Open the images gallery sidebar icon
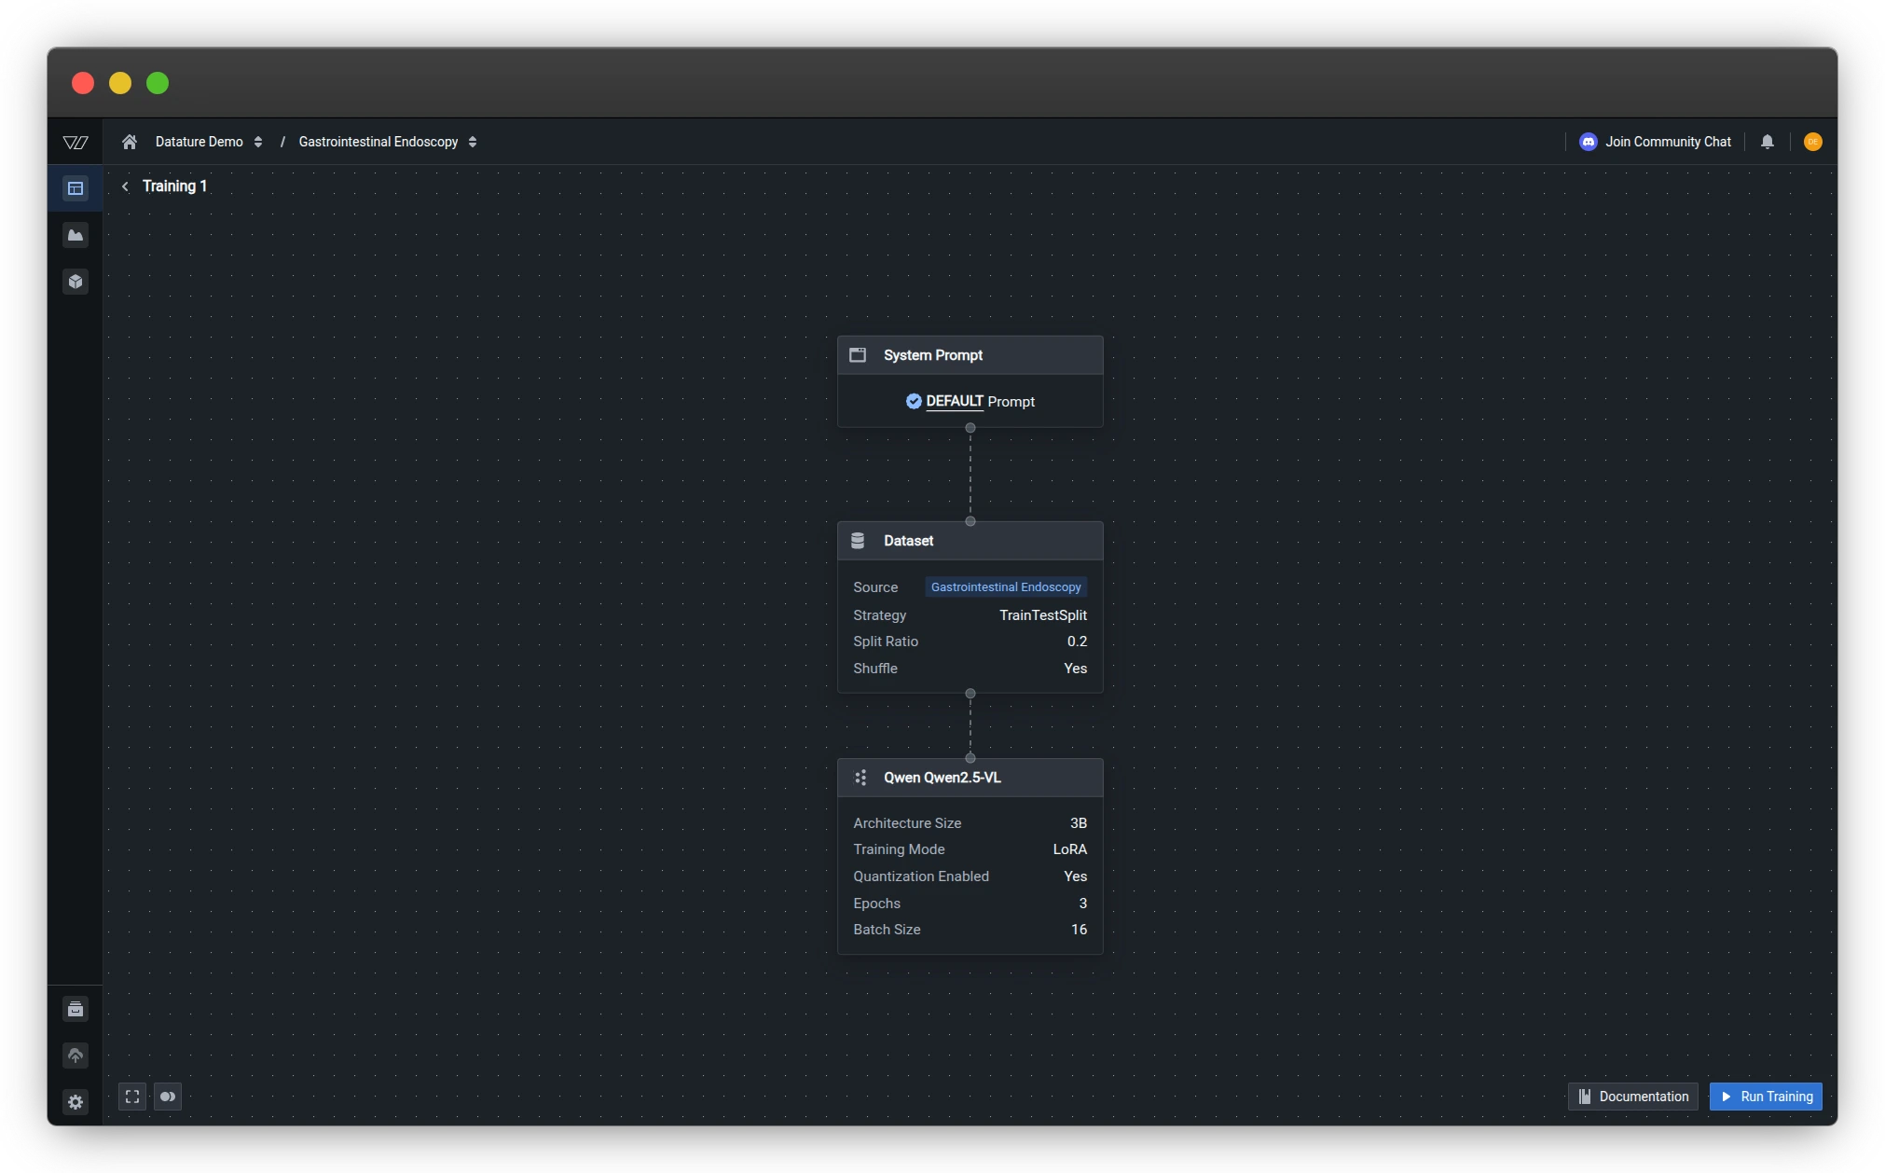 click(x=76, y=235)
